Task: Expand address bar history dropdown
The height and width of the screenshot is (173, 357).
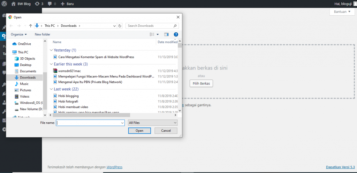Action: (114, 26)
